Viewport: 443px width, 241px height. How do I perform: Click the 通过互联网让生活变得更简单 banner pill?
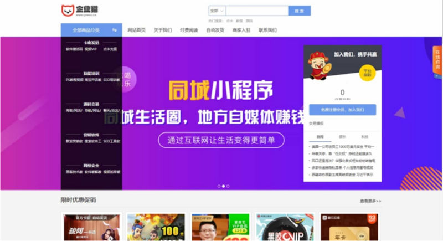tap(221, 140)
